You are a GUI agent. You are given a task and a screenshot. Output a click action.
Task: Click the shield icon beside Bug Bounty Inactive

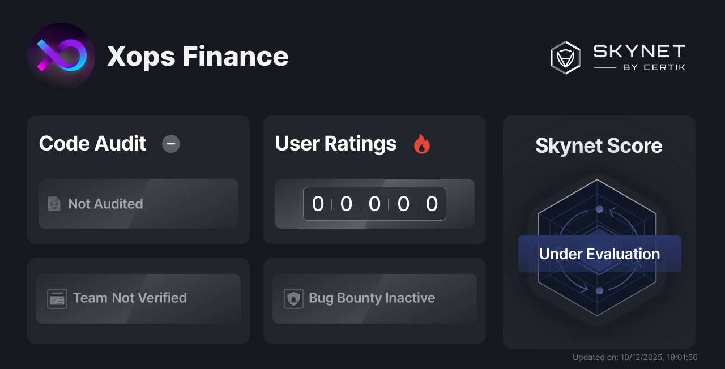click(293, 298)
